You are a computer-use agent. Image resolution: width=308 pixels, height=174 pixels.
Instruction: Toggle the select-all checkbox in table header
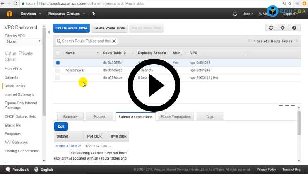pyautogui.click(x=58, y=53)
